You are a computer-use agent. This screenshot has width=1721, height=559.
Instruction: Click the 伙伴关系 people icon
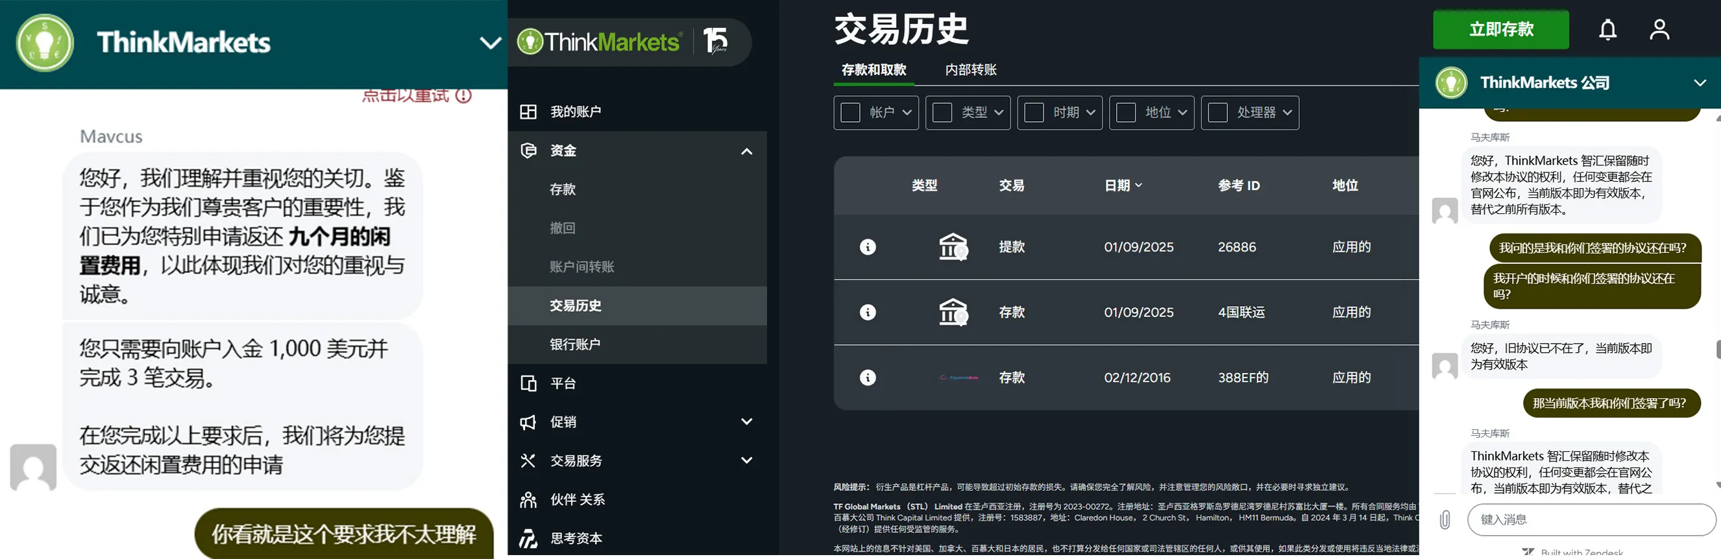coord(528,499)
